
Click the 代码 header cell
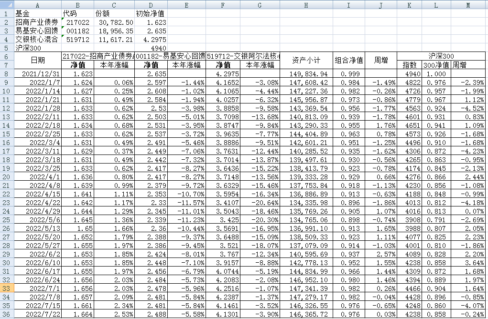coord(78,14)
